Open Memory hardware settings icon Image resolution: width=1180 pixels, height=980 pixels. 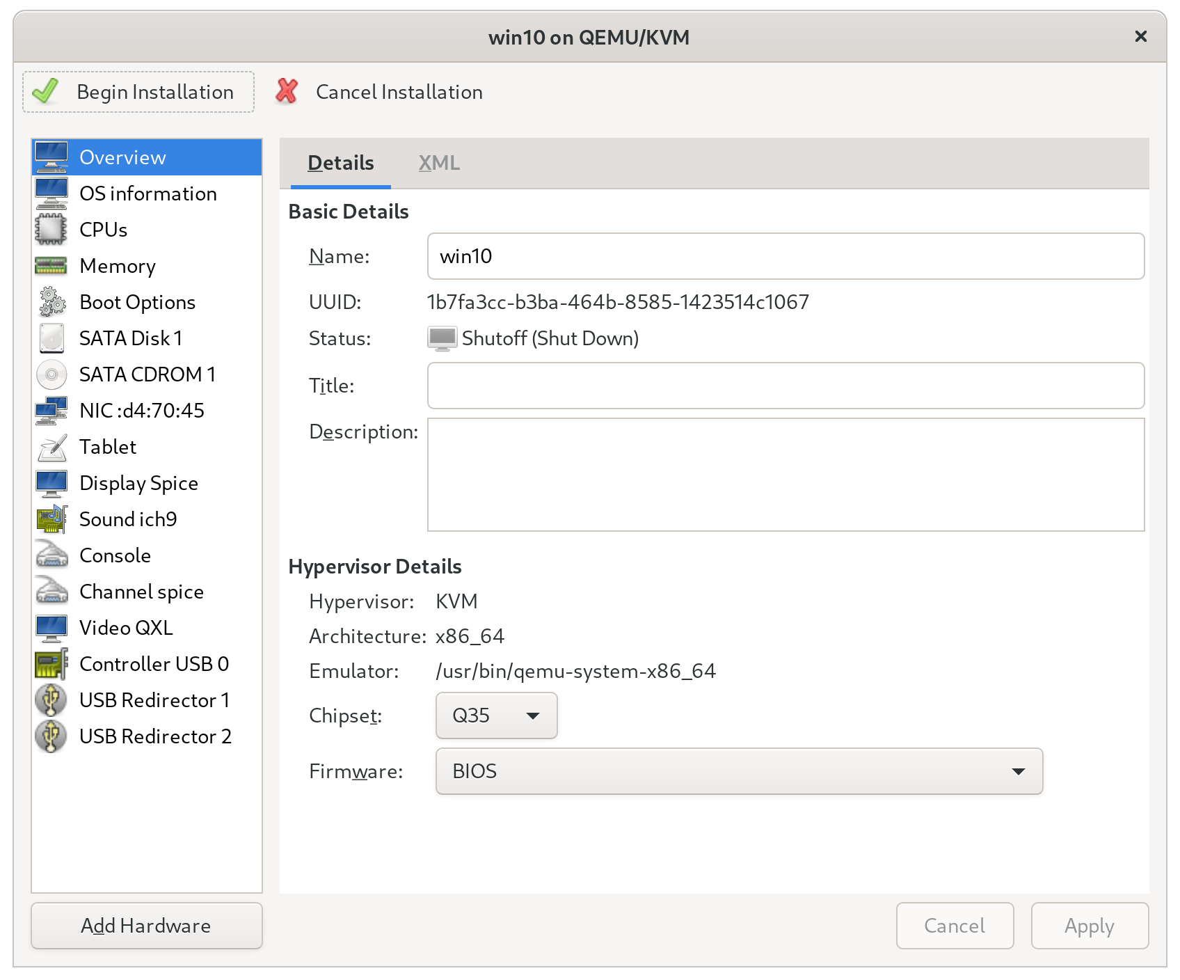point(51,266)
